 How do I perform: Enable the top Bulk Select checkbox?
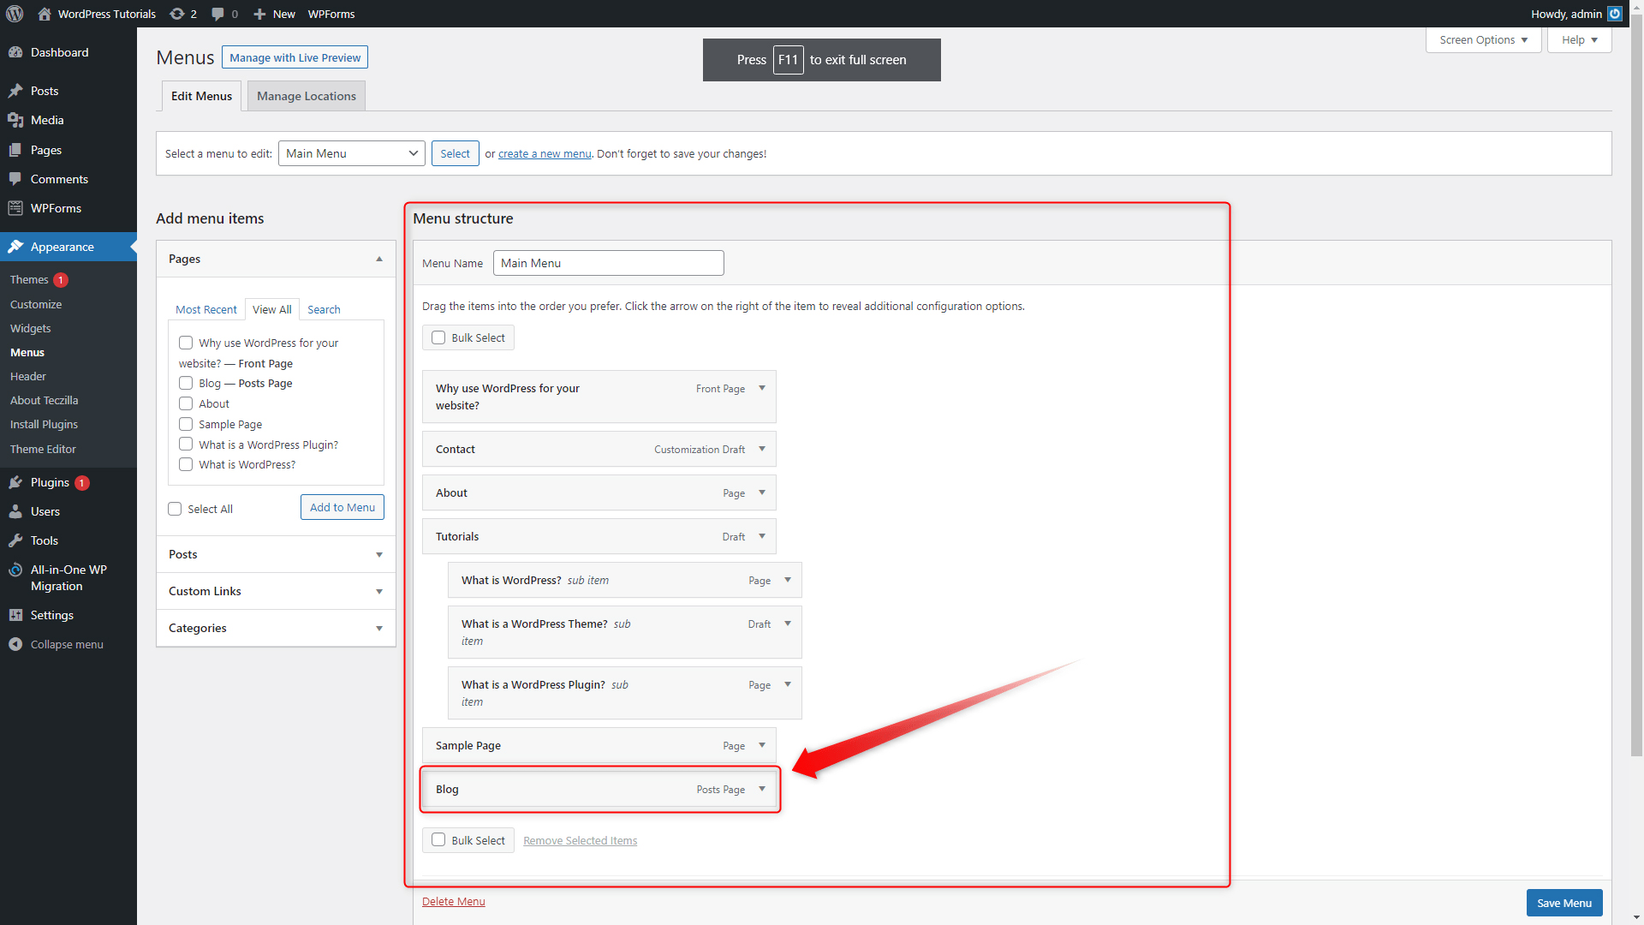(x=438, y=337)
